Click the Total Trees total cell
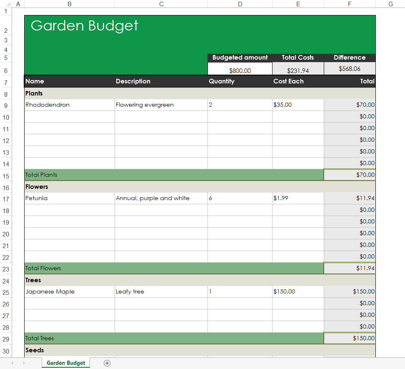The height and width of the screenshot is (369, 405). 349,338
